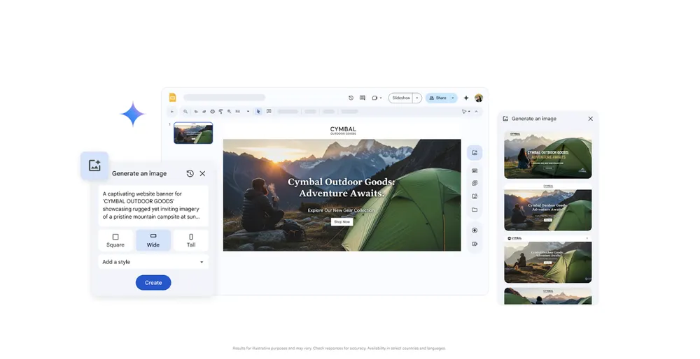Expand the Share options arrow

[x=453, y=98]
